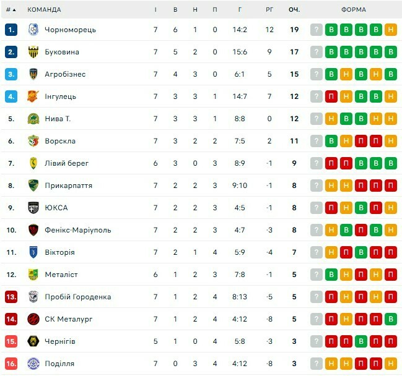Follow the Фенікс-Маріуполь team link
The image size is (402, 376).
tap(77, 230)
